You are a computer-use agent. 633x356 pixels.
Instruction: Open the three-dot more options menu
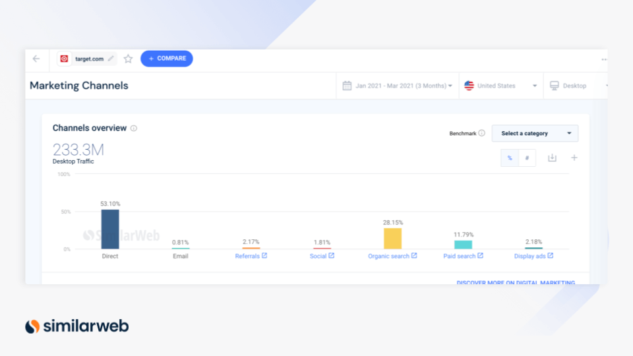(604, 59)
